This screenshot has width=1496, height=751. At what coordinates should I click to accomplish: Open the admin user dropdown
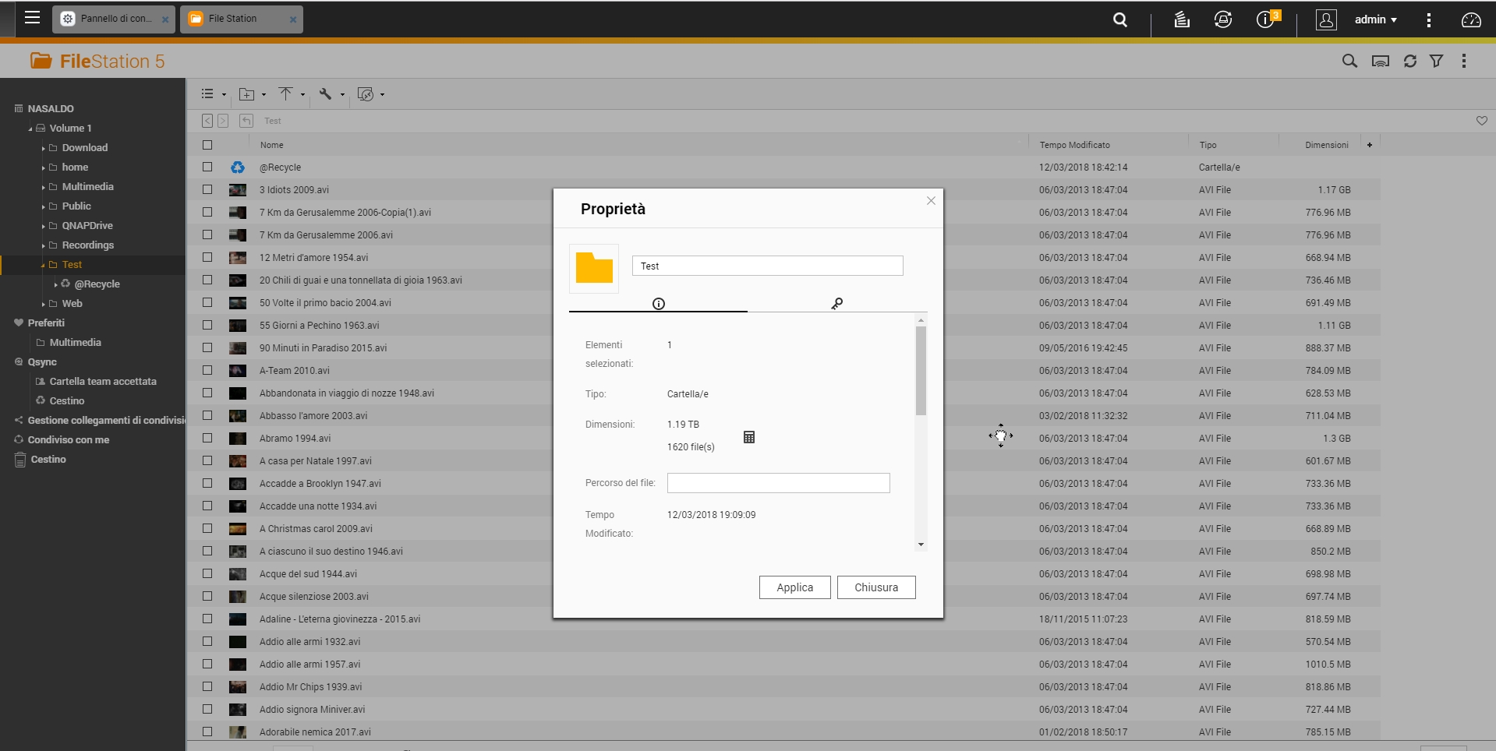click(1375, 19)
